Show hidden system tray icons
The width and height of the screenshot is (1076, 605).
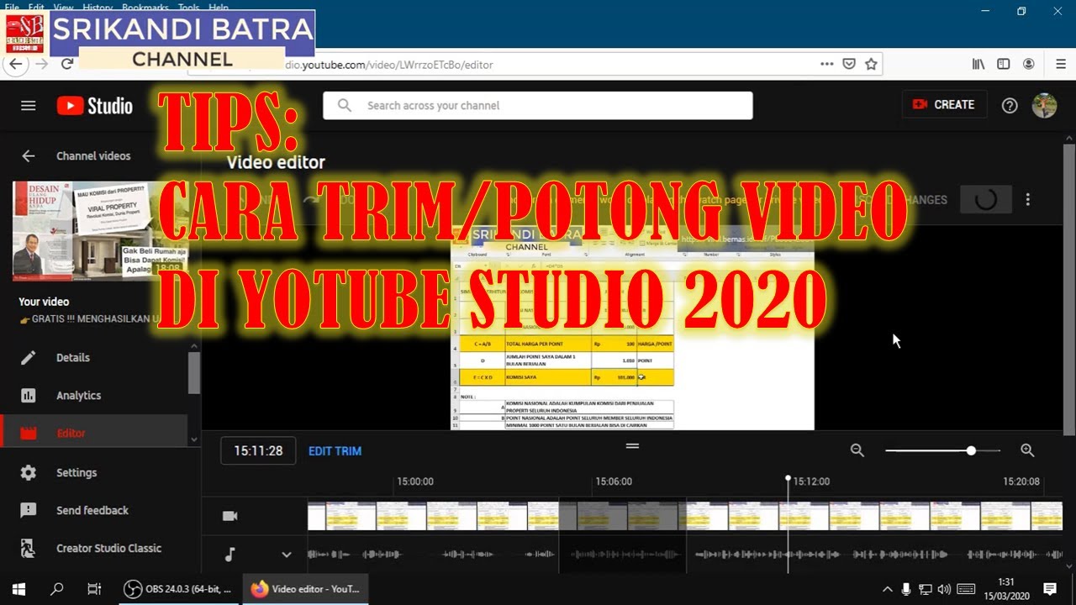point(888,589)
